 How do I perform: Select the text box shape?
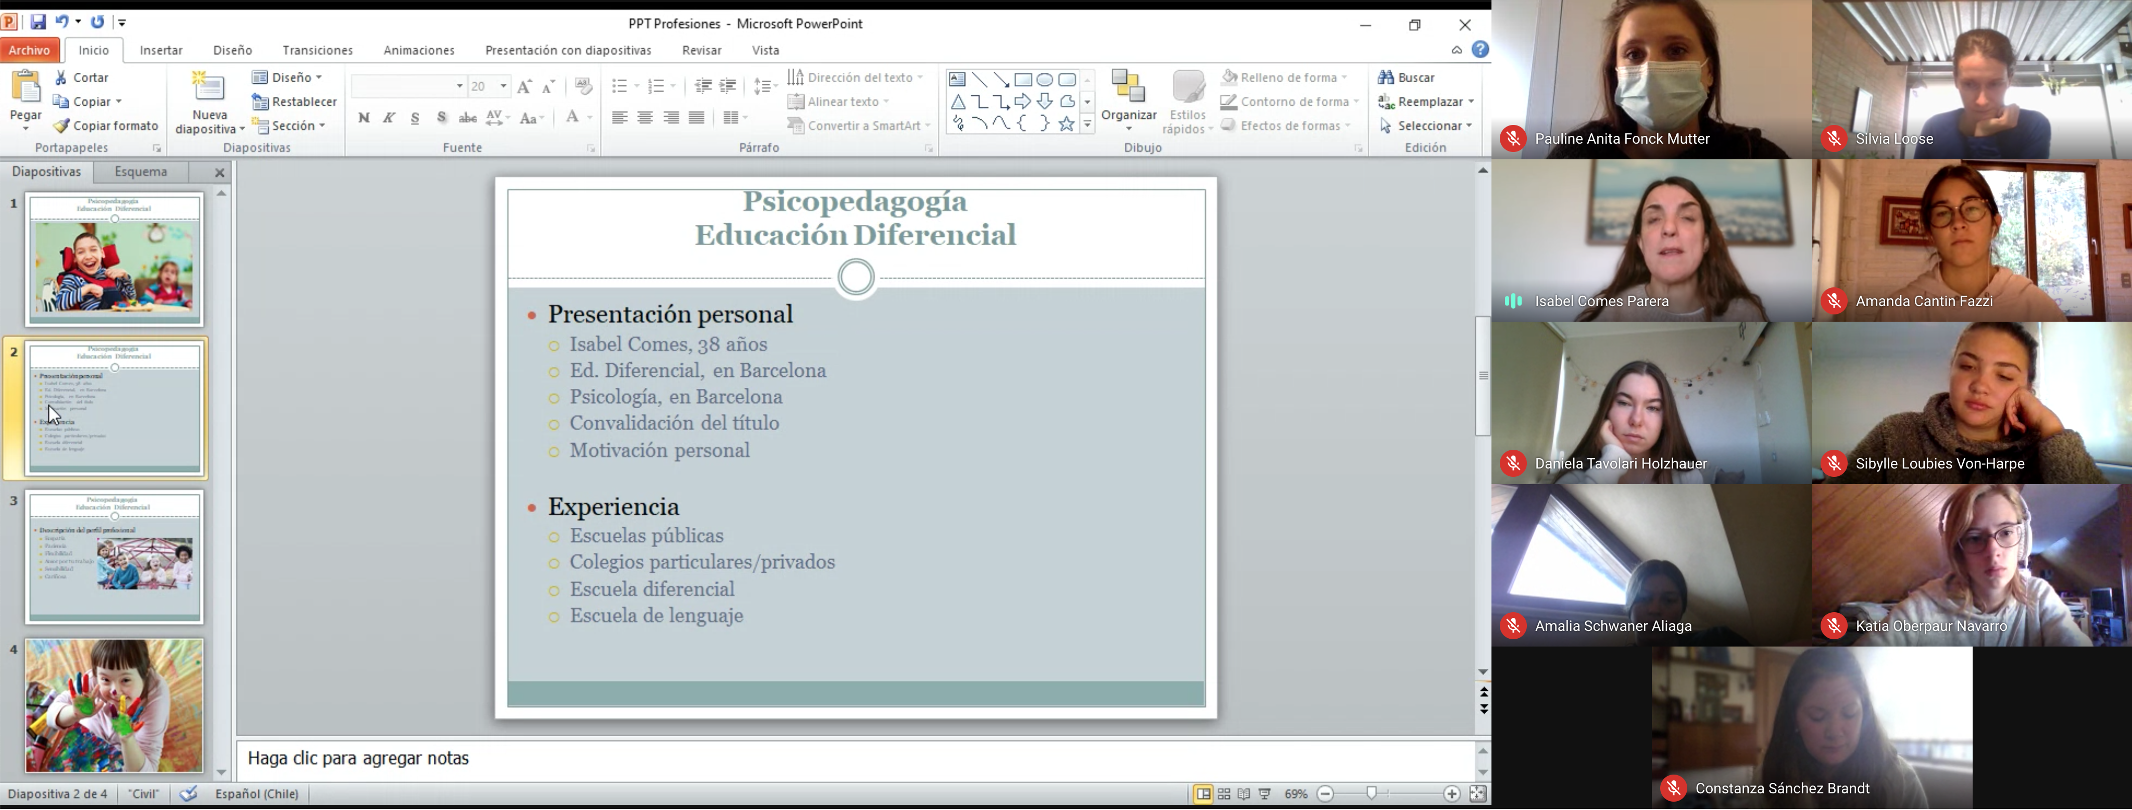click(958, 80)
